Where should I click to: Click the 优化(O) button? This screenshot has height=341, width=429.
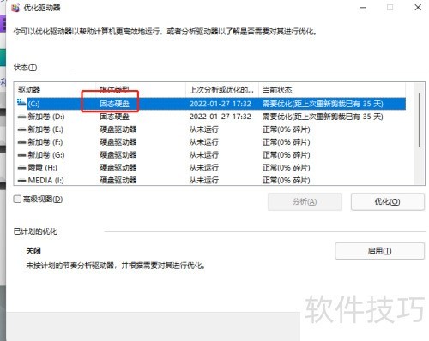(x=388, y=201)
